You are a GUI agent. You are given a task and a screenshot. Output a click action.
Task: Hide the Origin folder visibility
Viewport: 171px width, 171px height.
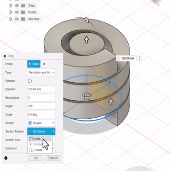17,6
